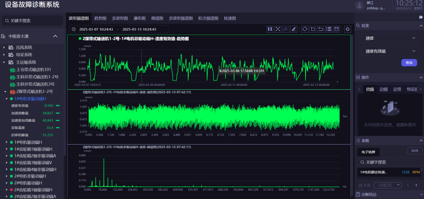Click the refresh icon in chart toolbar
The image size is (424, 199).
305,29
